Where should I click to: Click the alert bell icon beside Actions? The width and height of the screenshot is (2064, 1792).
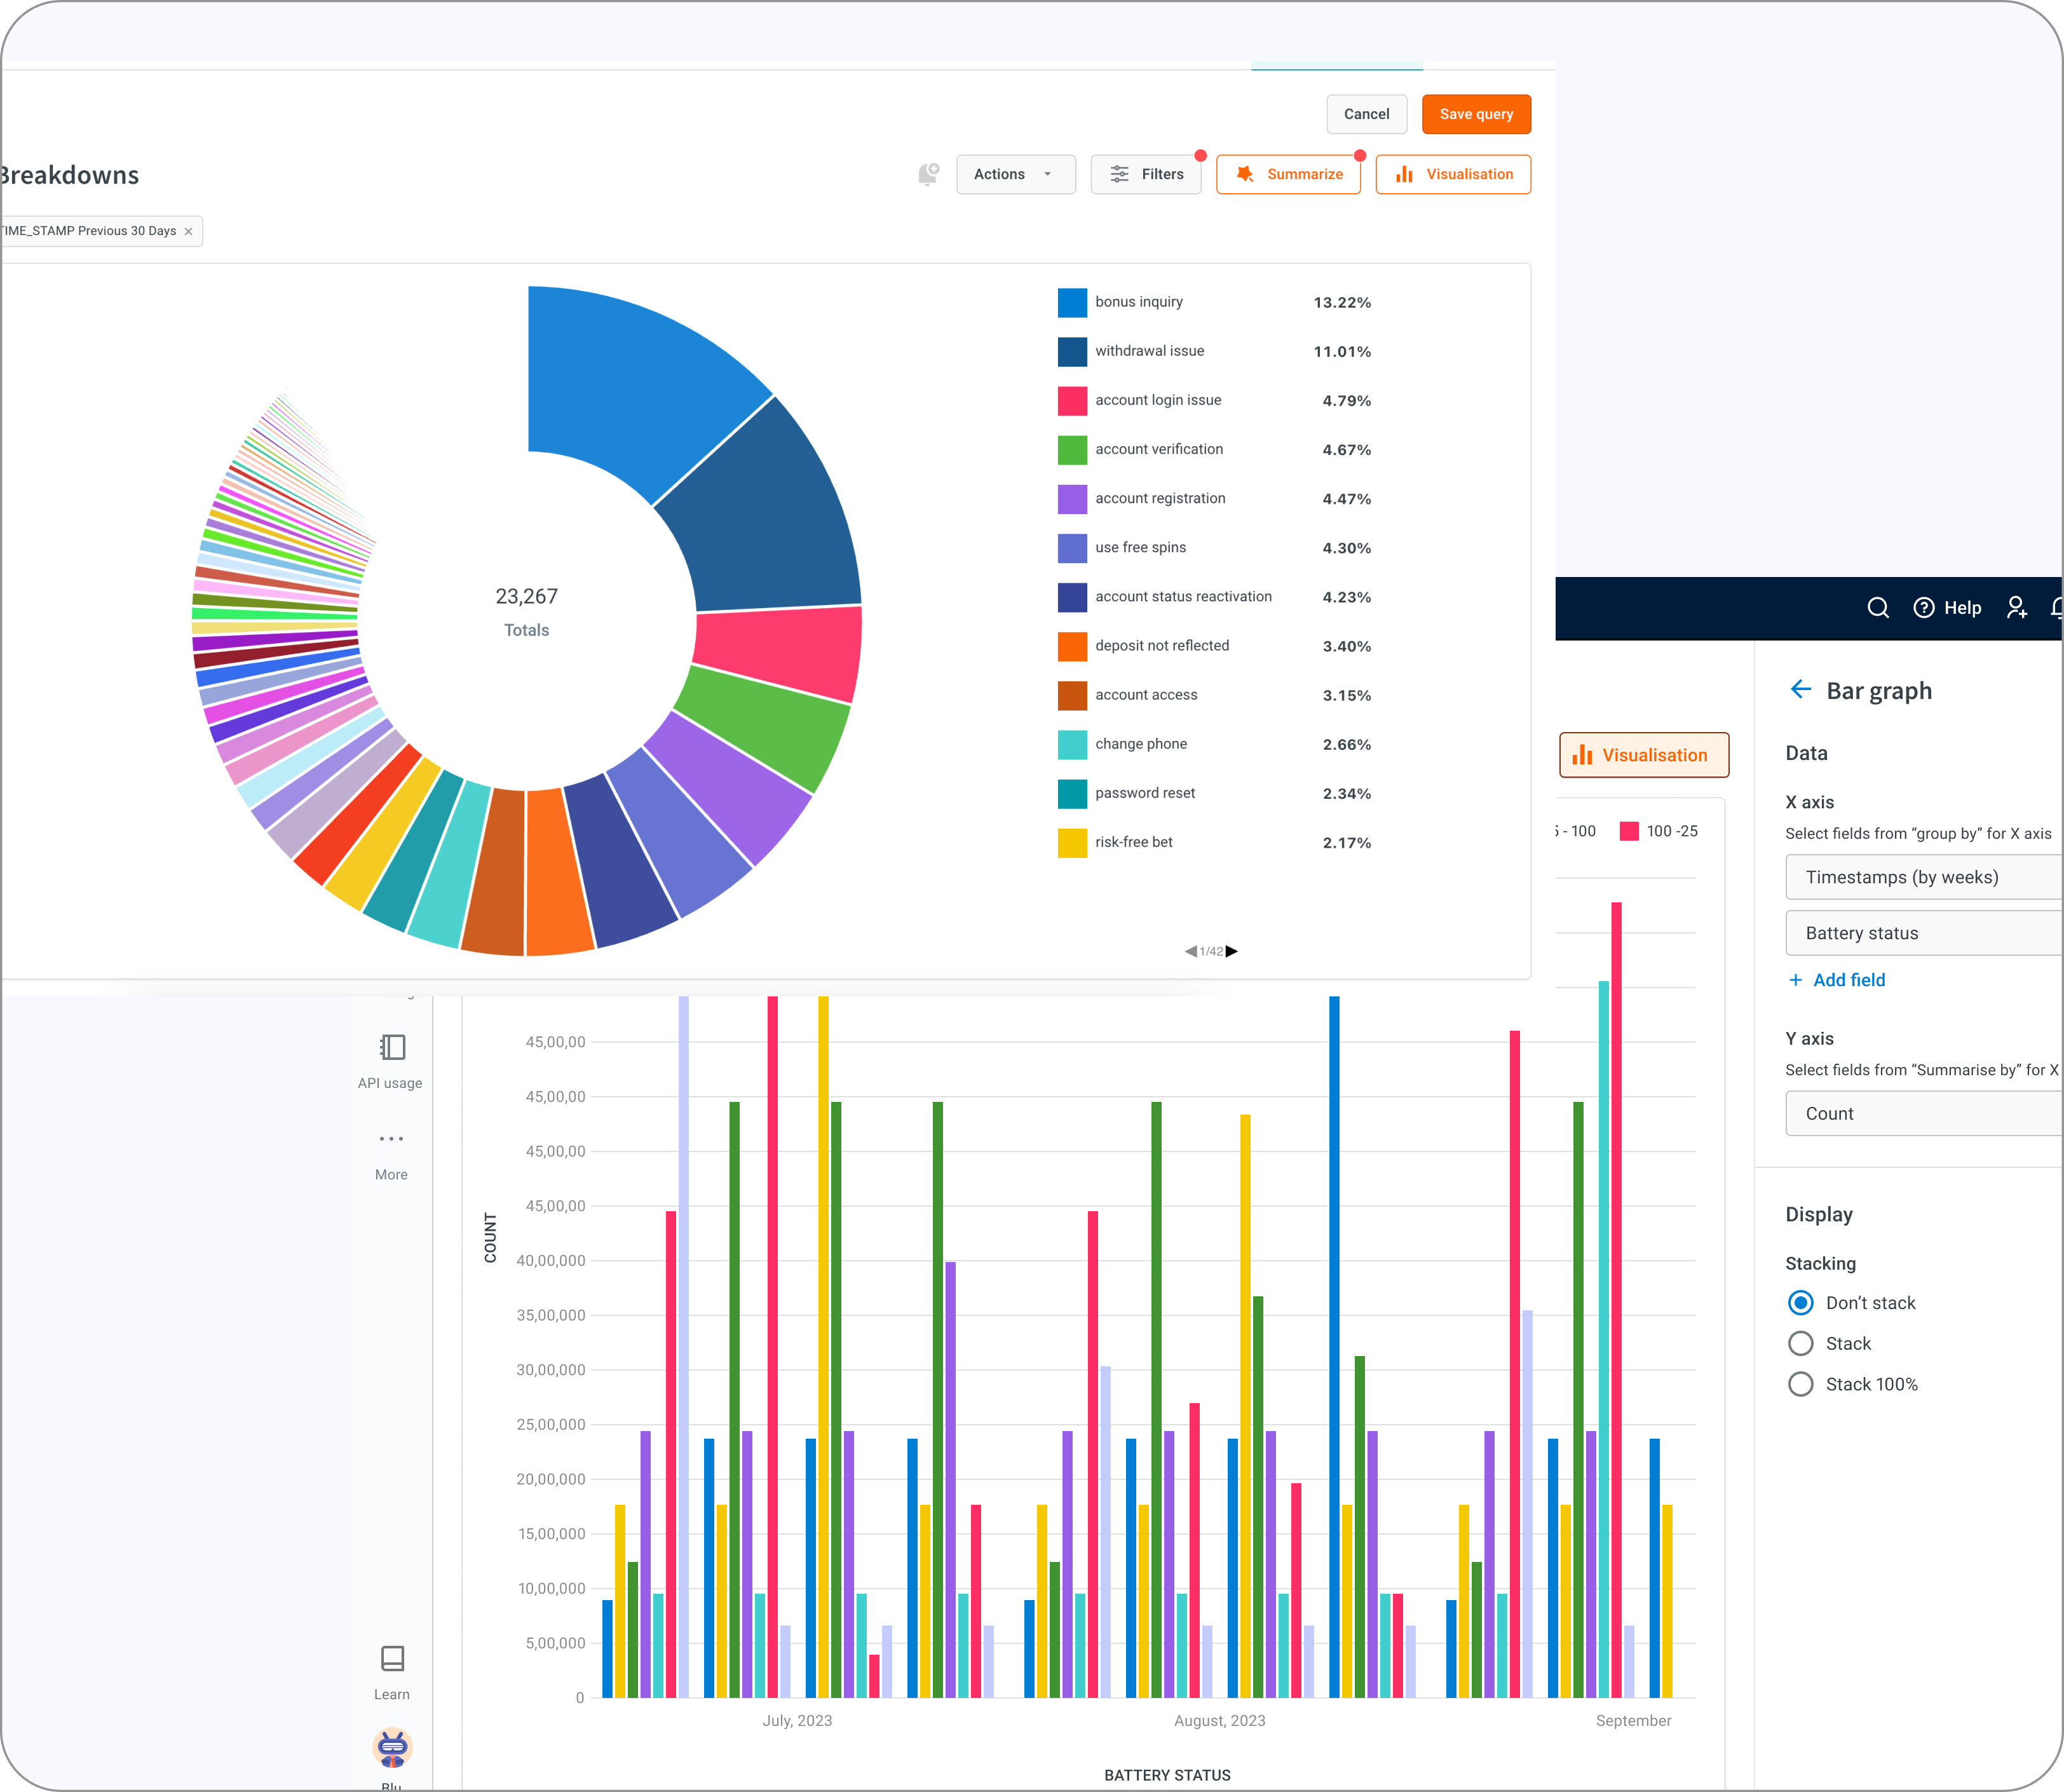[928, 174]
